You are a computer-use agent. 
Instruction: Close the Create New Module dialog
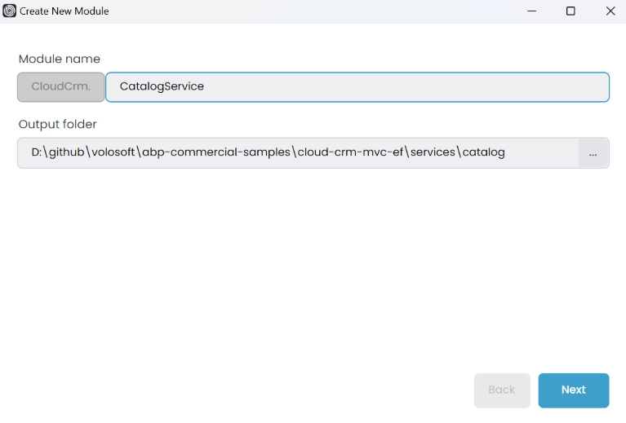(610, 11)
